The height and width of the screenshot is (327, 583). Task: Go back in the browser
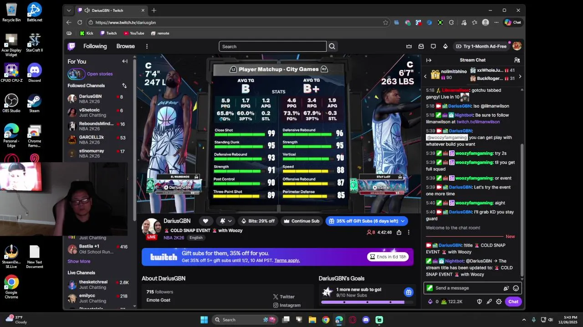[69, 22]
